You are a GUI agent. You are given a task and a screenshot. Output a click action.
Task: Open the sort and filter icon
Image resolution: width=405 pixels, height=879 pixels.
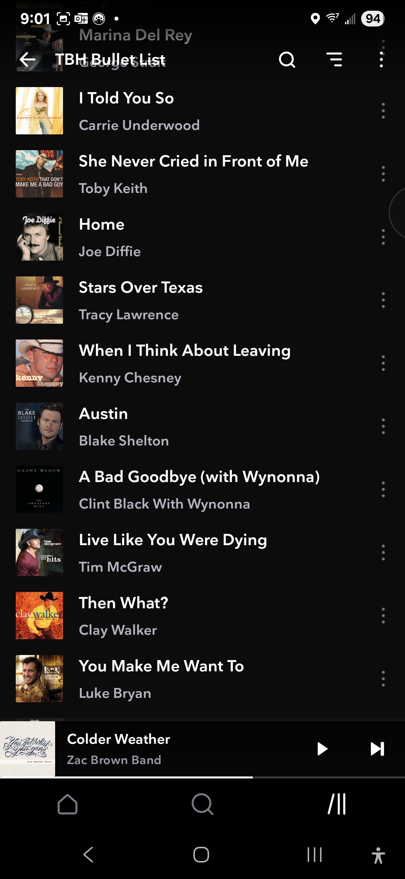pyautogui.click(x=334, y=59)
